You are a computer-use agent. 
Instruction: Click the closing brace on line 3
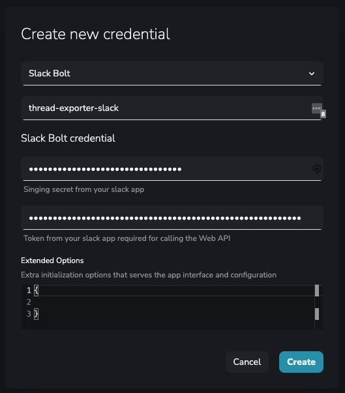click(37, 314)
